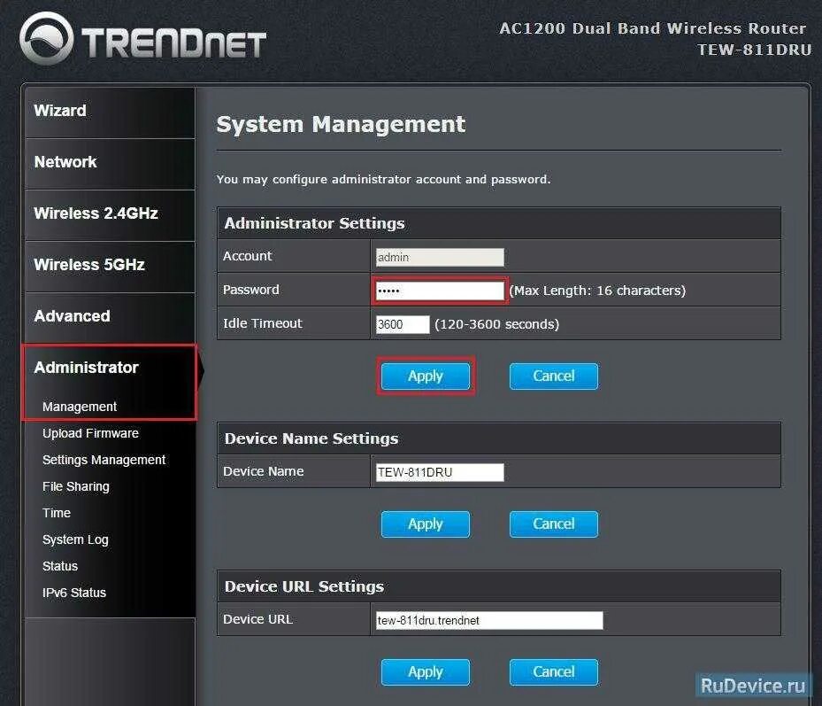This screenshot has width=822, height=706.
Task: Click the administrator account description sentence
Action: (x=383, y=180)
